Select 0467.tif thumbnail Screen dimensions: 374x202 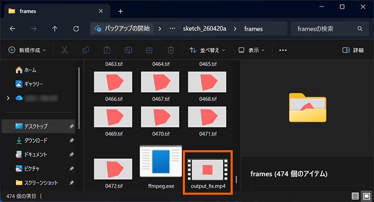click(x=160, y=82)
